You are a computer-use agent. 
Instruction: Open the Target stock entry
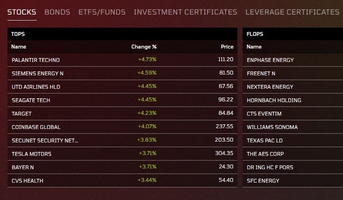(22, 114)
